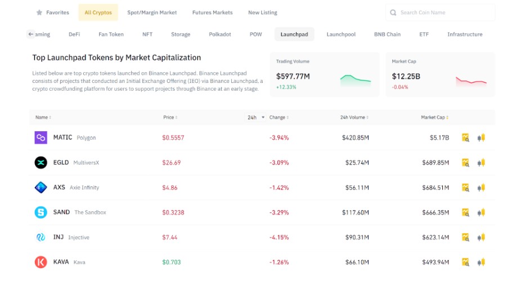The image size is (525, 285).
Task: Click the Kava coin logo
Action: 41,262
